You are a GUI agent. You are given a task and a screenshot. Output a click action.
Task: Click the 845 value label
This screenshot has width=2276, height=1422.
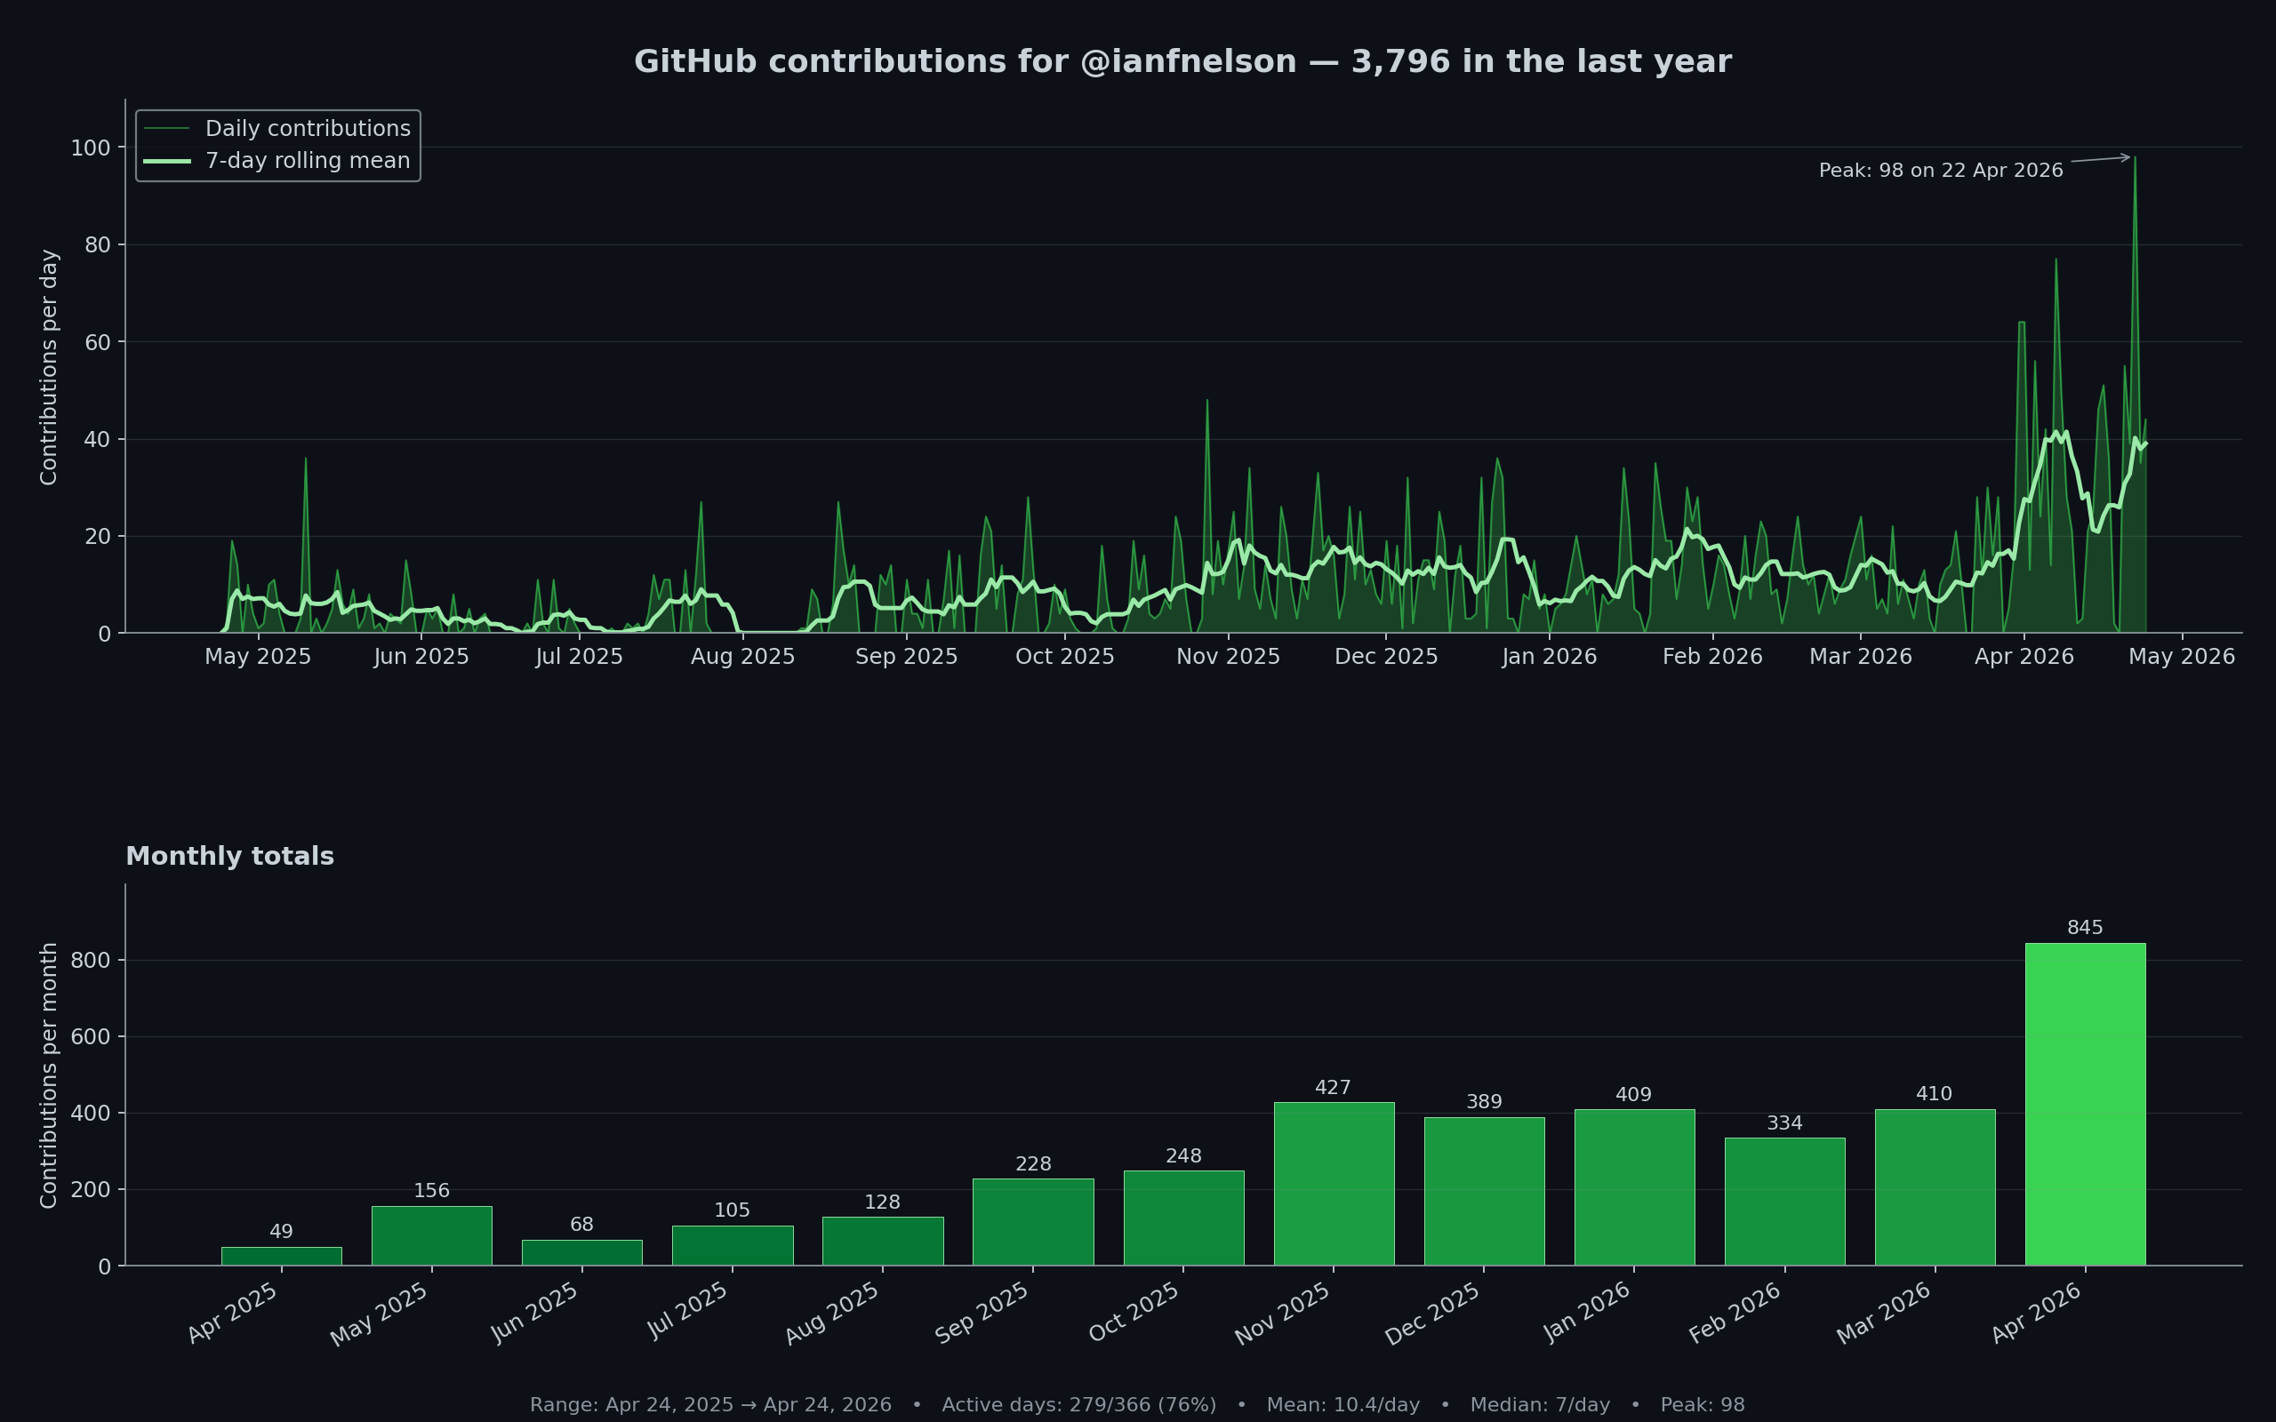[2085, 927]
